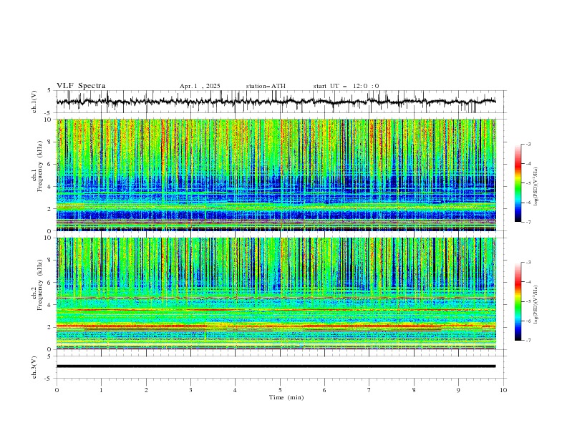Viewport: 567px width, 438px height.
Task: Click time axis tick label "9"
Action: pos(458,390)
